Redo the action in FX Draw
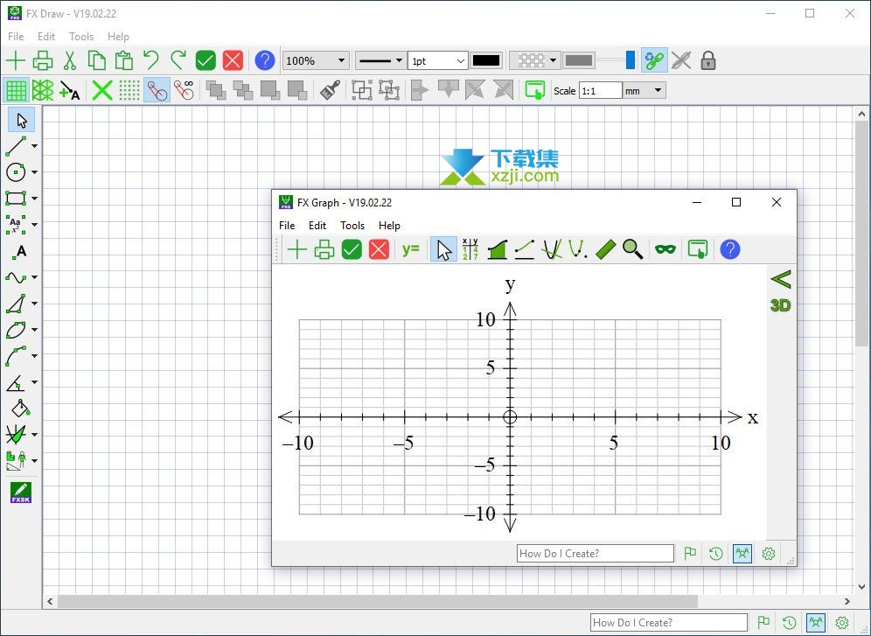 pos(178,60)
